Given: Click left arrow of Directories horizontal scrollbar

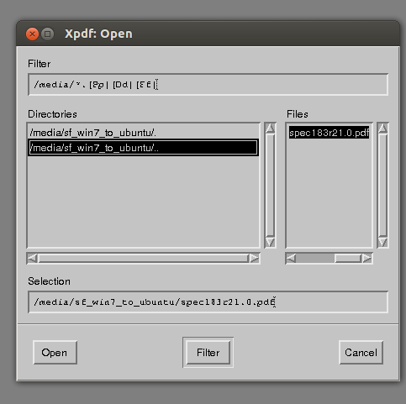Looking at the screenshot, I should coord(33,258).
